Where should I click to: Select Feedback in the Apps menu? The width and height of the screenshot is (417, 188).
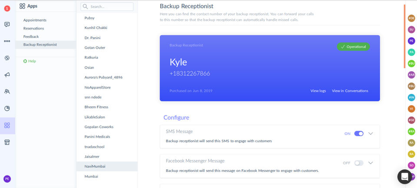click(x=31, y=36)
